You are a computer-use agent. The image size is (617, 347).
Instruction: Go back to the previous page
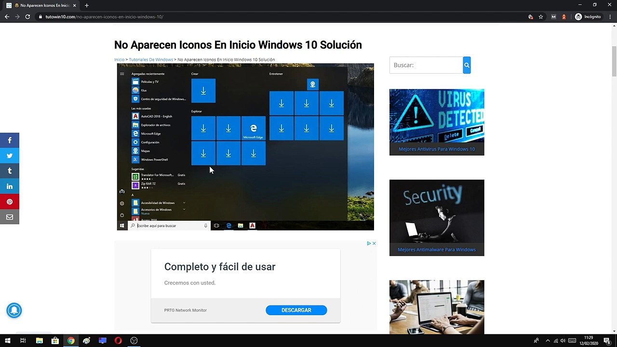coord(7,17)
